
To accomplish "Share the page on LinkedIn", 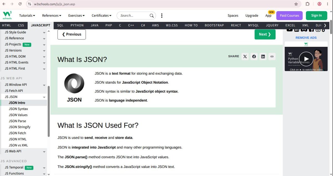I will [263, 56].
